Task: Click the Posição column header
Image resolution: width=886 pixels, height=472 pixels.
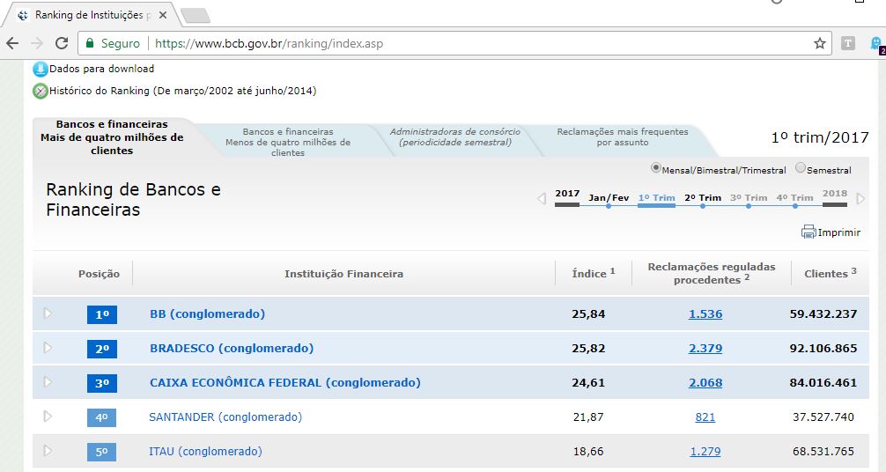Action: point(99,274)
